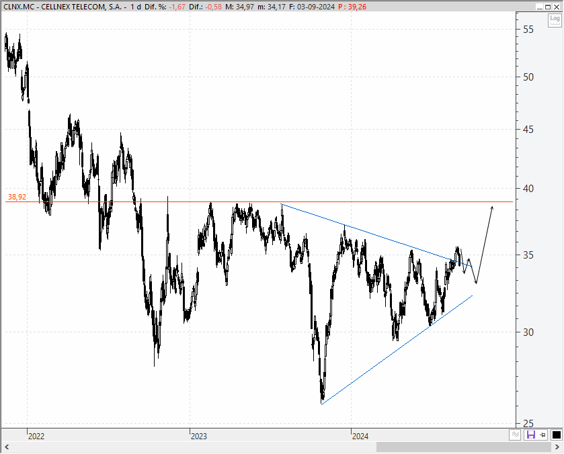
Task: Click the 2024 label on time axis
Action: coord(360,437)
